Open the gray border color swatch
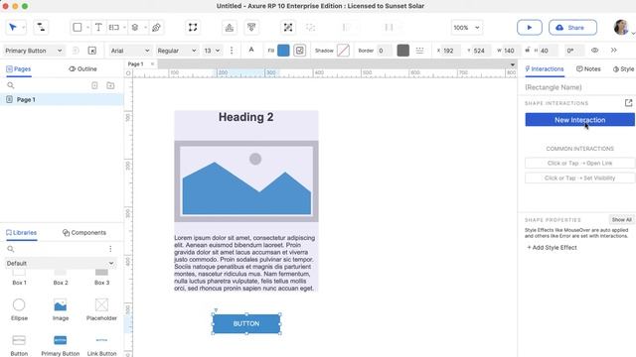 click(x=402, y=51)
